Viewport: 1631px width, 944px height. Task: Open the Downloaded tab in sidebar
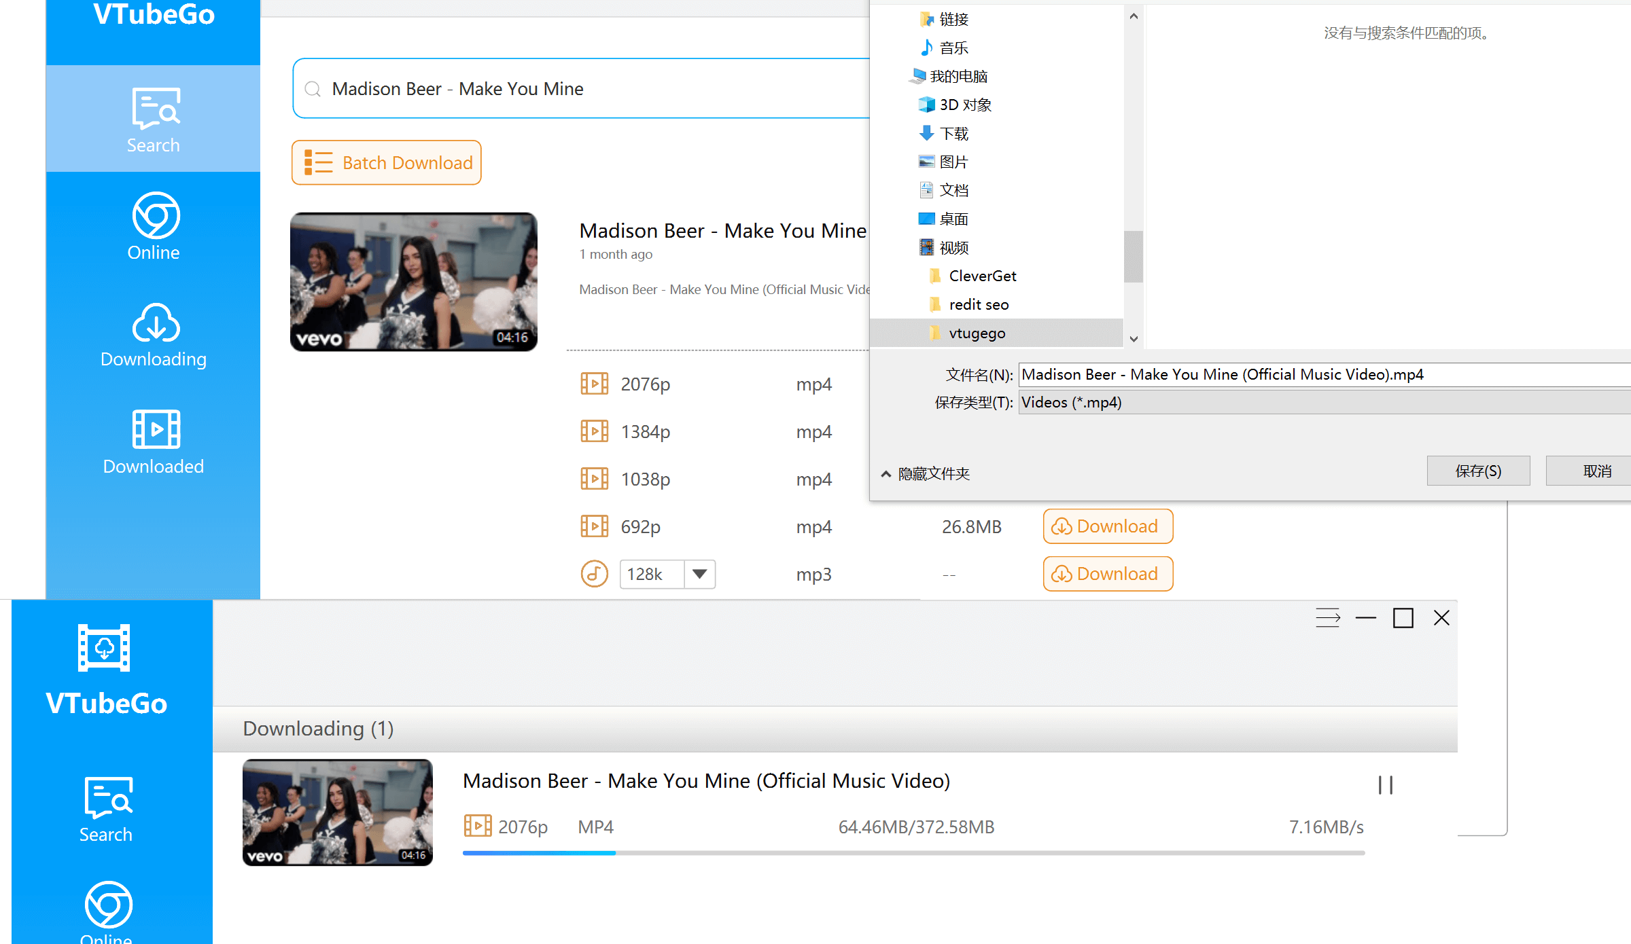point(153,441)
